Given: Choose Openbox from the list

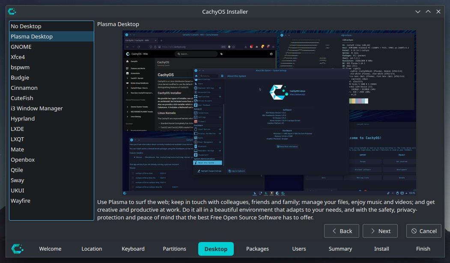Looking at the screenshot, I should pyautogui.click(x=51, y=160).
